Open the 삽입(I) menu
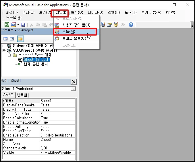Image resolution: width=195 pixels, height=162 pixels. [x=61, y=12]
